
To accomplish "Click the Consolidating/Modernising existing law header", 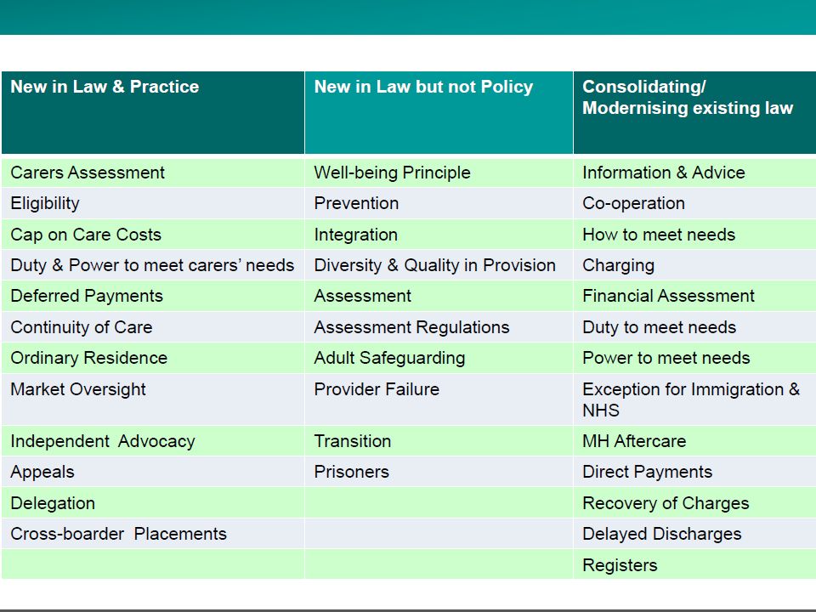I will (688, 97).
